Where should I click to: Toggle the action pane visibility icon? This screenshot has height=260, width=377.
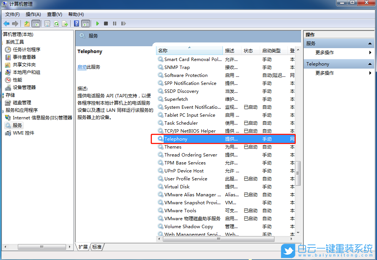(x=86, y=23)
